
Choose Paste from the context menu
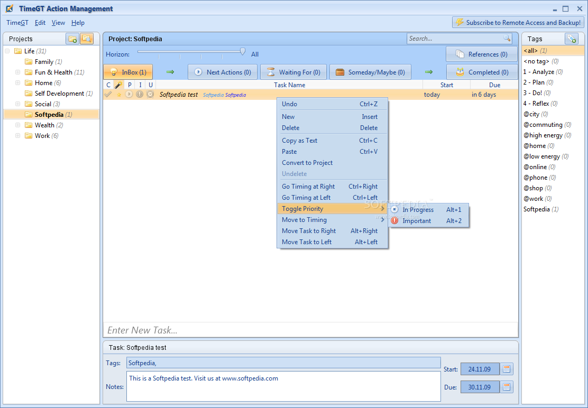(332, 152)
